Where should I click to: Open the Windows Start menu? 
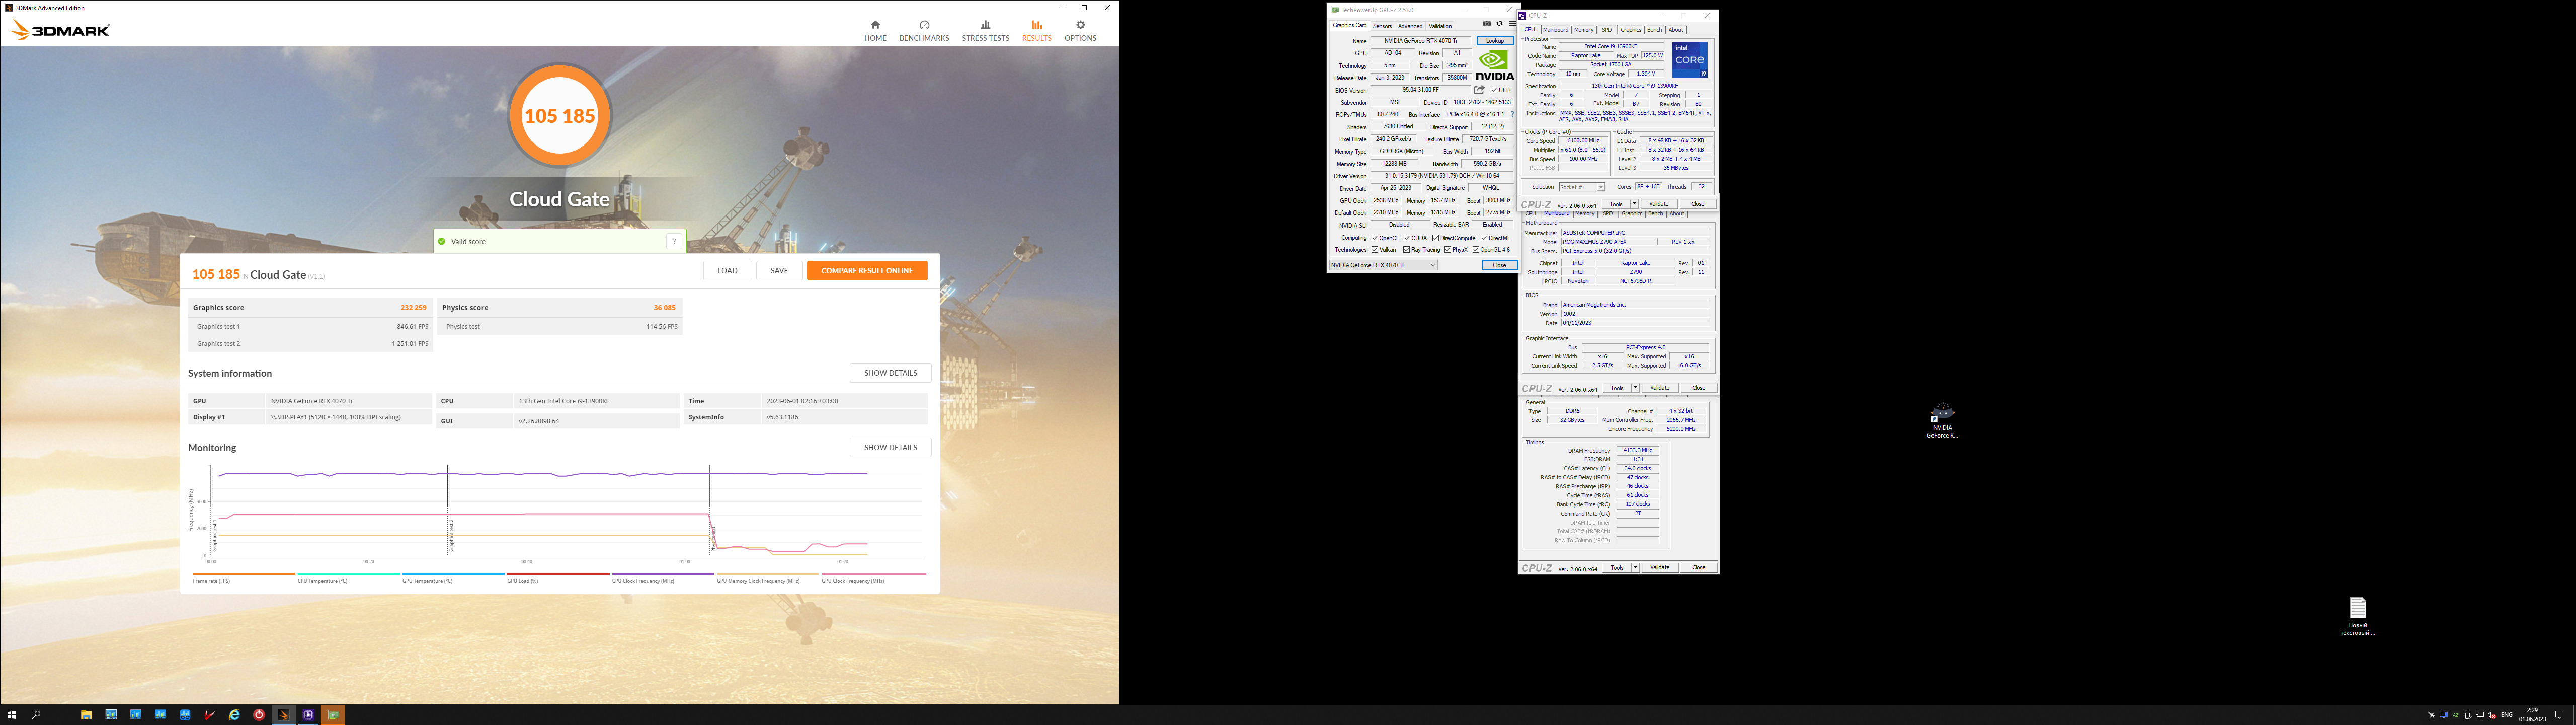pyautogui.click(x=12, y=715)
